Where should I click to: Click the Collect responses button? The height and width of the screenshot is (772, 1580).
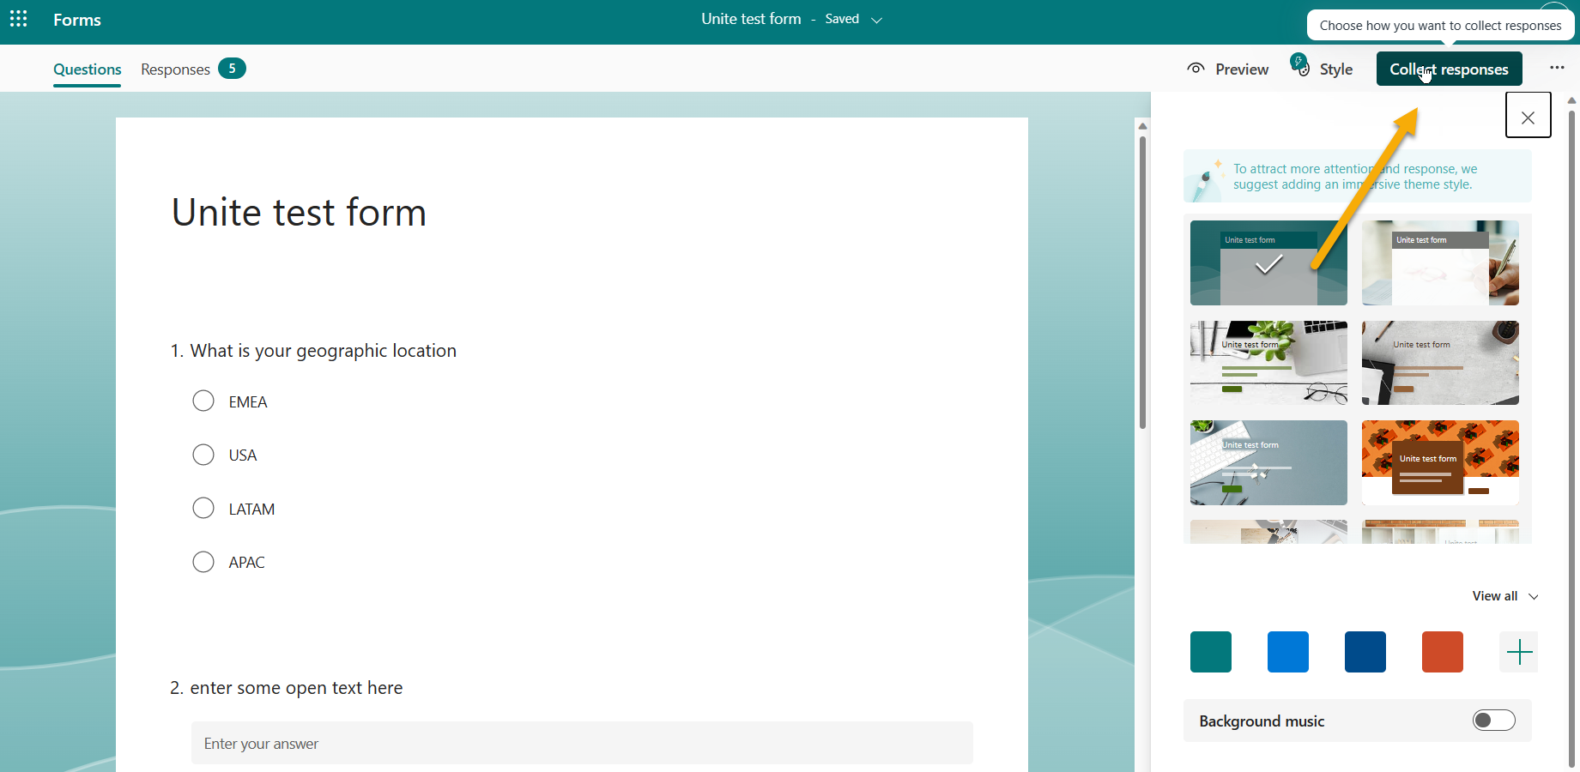pos(1449,69)
